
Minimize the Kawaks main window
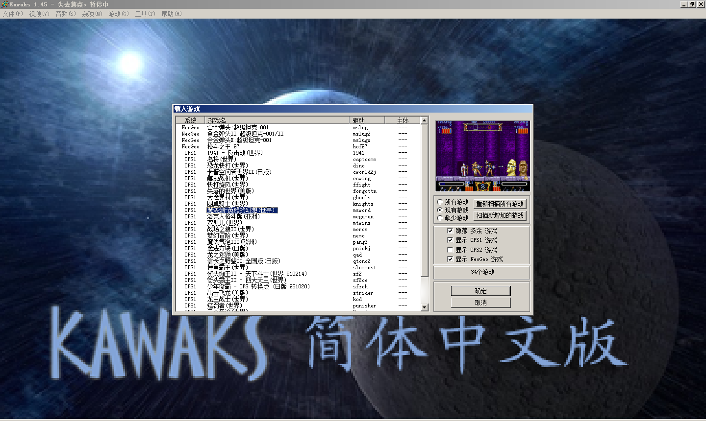(x=684, y=4)
